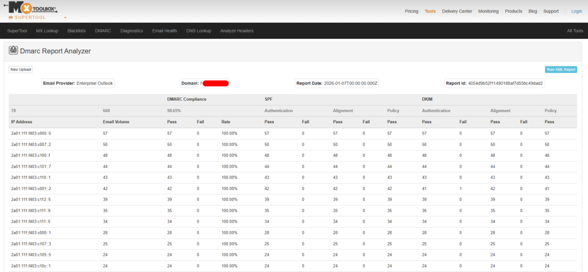
Task: Select the row for IP 2a01:111:f403:c005::5
Action: click(31, 133)
